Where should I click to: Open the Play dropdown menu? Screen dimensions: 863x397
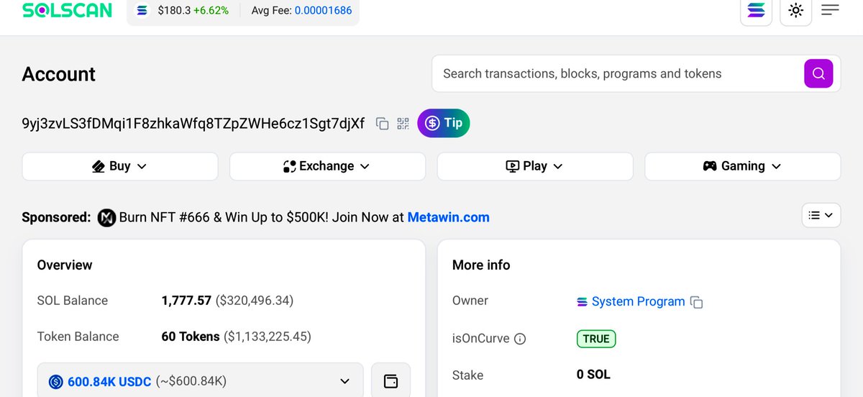(x=534, y=166)
